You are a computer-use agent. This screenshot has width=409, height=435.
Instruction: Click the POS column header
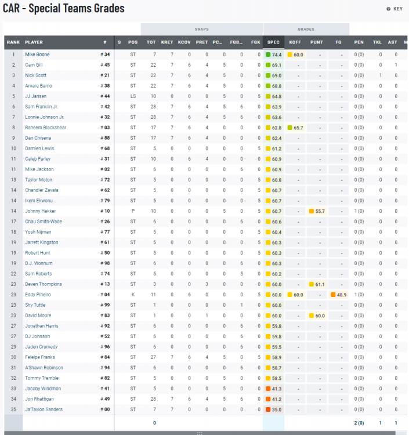click(x=133, y=42)
